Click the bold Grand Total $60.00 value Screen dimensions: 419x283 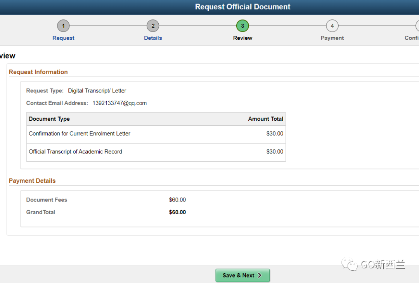point(177,212)
